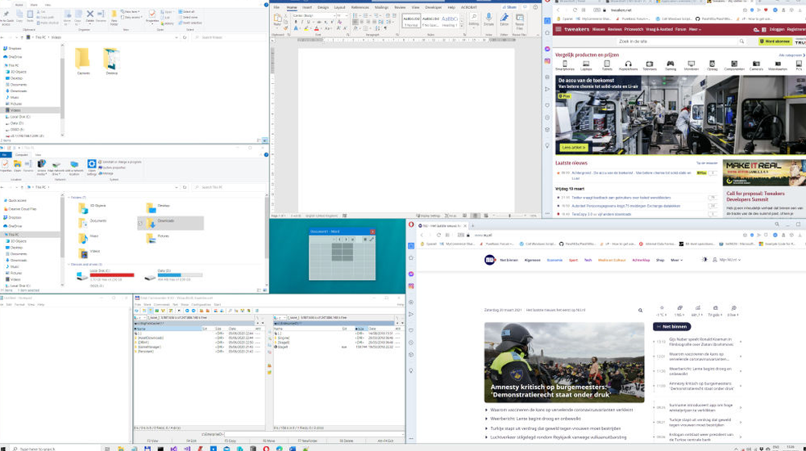Screen dimensions: 806x451
Task: Click the F8 Delete button in Total Commander
Action: (x=347, y=441)
